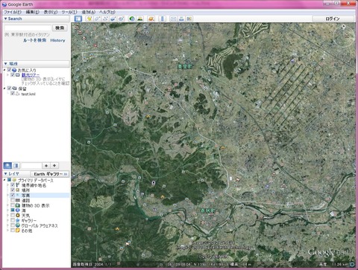The width and height of the screenshot is (358, 270).
Task: Expand the 観光ツアー folder arrow
Action: click(x=7, y=74)
